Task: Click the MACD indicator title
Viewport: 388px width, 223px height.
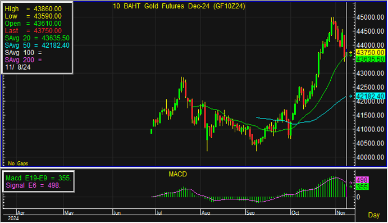Action: [177, 174]
